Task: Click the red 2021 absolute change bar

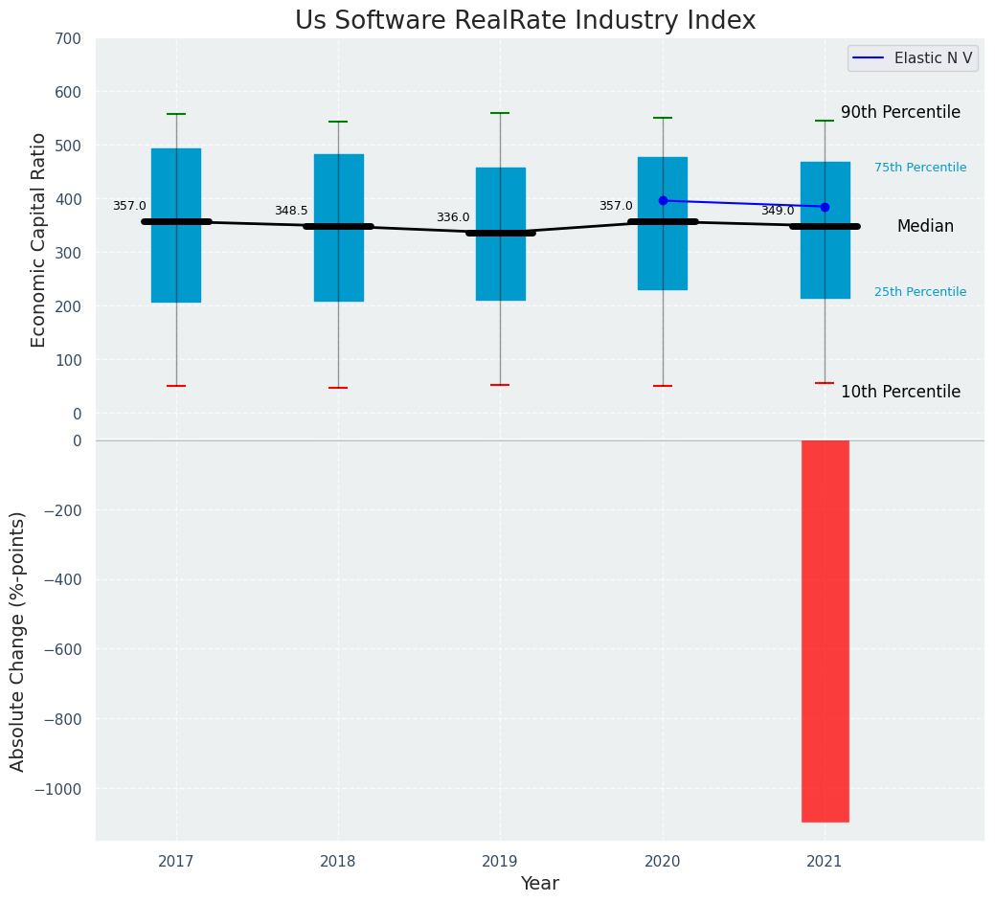Action: 825,631
